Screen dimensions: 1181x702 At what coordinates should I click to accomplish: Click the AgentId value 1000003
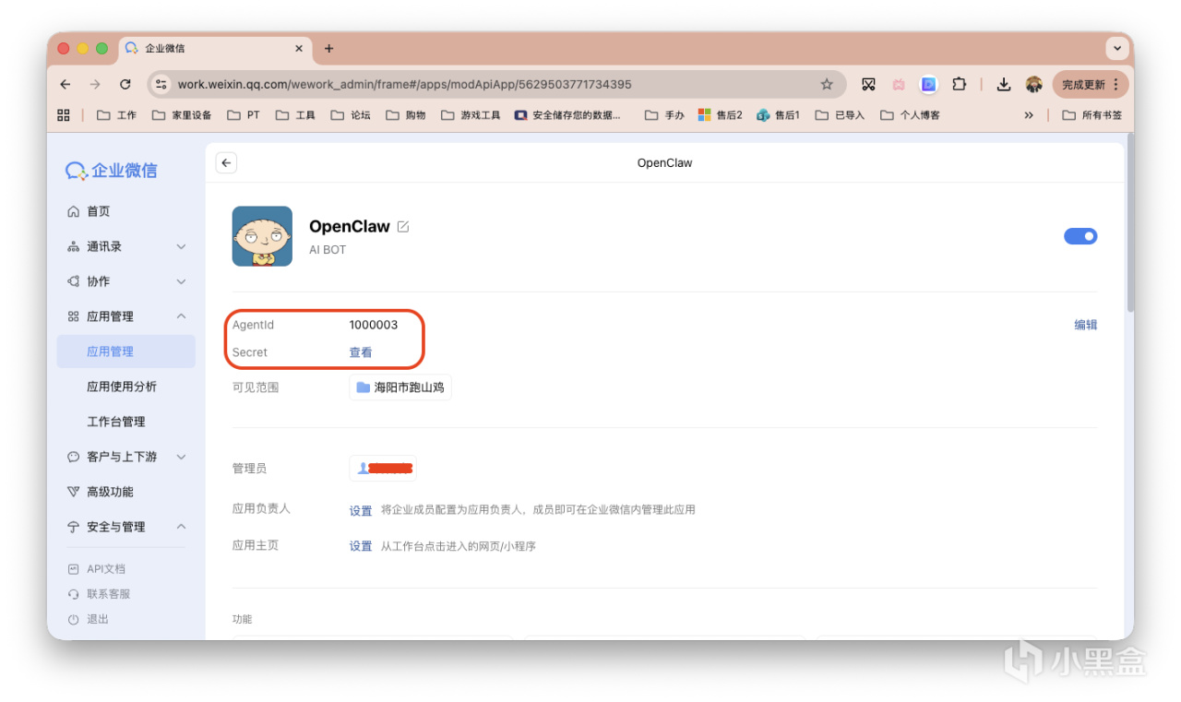(x=374, y=325)
